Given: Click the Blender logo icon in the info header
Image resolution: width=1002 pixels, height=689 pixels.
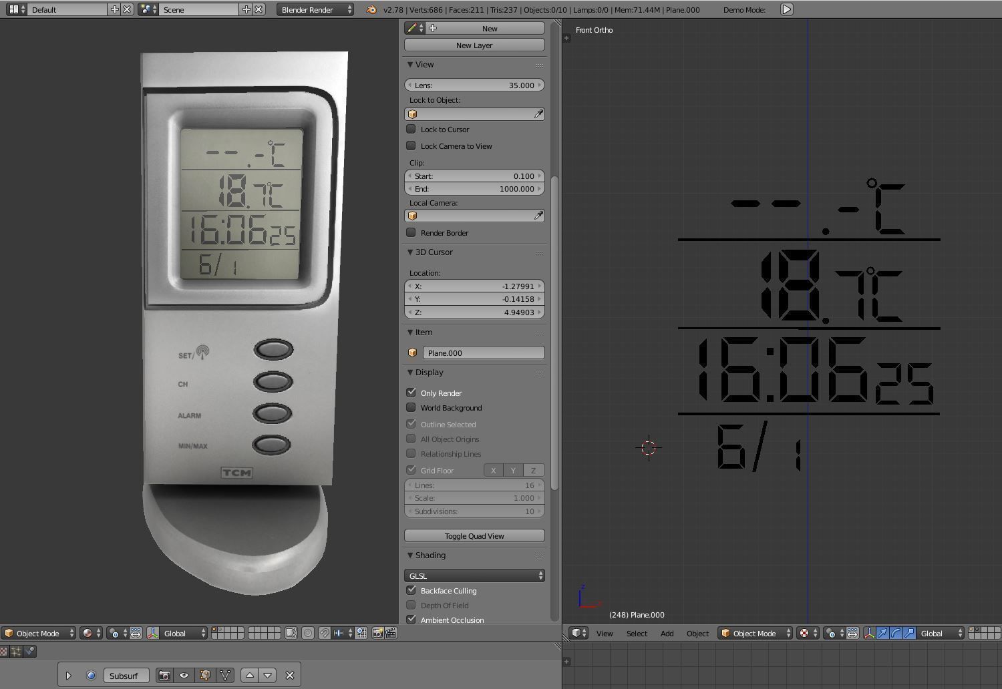Looking at the screenshot, I should [371, 9].
